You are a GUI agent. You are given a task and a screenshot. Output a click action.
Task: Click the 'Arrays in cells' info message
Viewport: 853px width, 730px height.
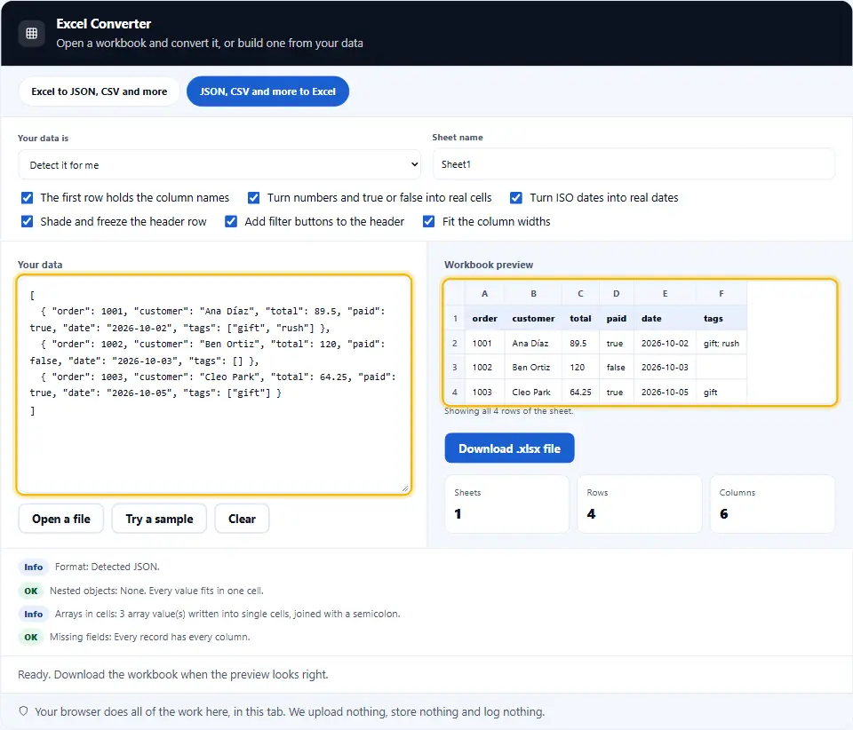coord(227,614)
